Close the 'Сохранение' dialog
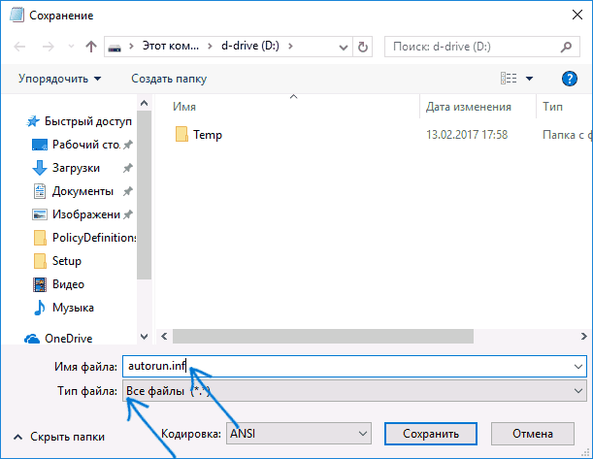This screenshot has width=593, height=459. pyautogui.click(x=577, y=16)
